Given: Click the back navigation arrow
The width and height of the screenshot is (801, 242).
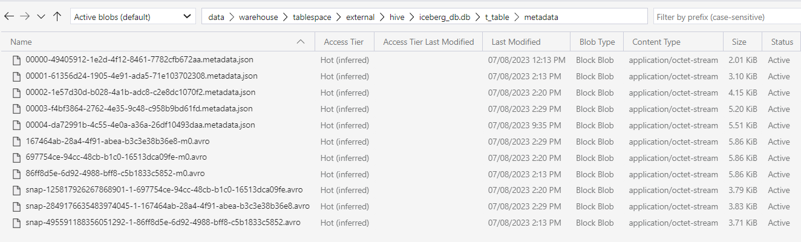Looking at the screenshot, I should [9, 17].
